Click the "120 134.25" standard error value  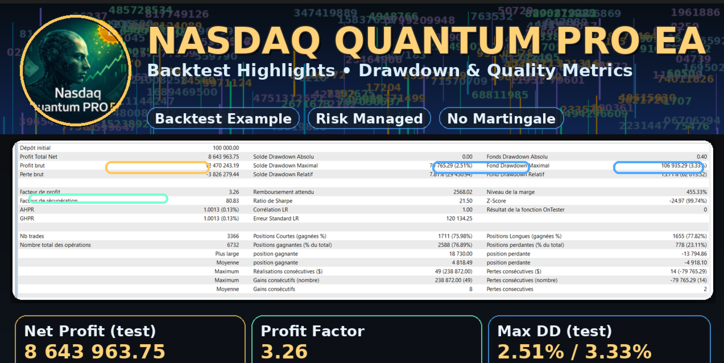pos(460,218)
